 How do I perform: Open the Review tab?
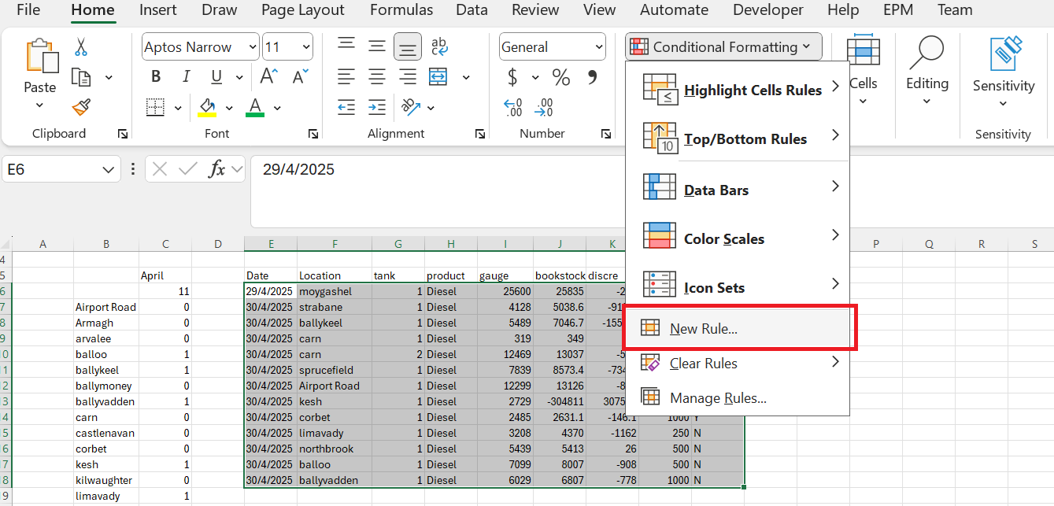[x=534, y=10]
